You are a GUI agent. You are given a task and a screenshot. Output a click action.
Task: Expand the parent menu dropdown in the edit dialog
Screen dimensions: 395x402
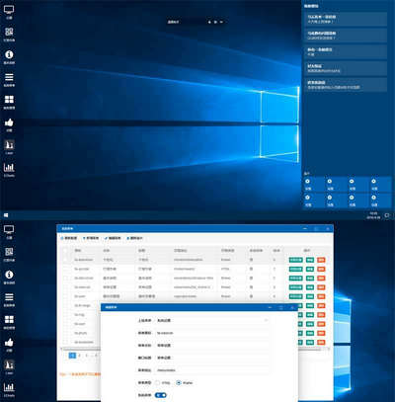[211, 320]
